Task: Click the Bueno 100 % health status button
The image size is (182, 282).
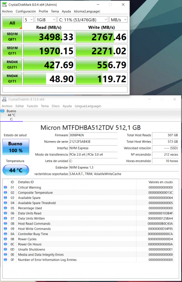Action: pyautogui.click(x=16, y=147)
